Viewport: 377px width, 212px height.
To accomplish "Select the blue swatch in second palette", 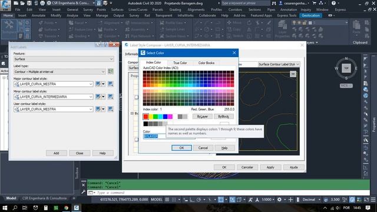I will click(165, 117).
